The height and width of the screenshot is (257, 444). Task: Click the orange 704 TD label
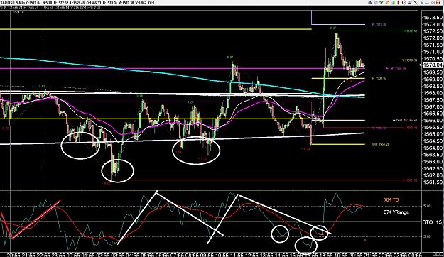click(x=391, y=199)
